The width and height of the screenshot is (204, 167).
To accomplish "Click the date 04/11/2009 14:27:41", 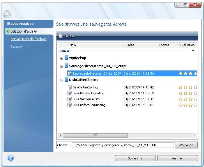I will tap(139, 99).
